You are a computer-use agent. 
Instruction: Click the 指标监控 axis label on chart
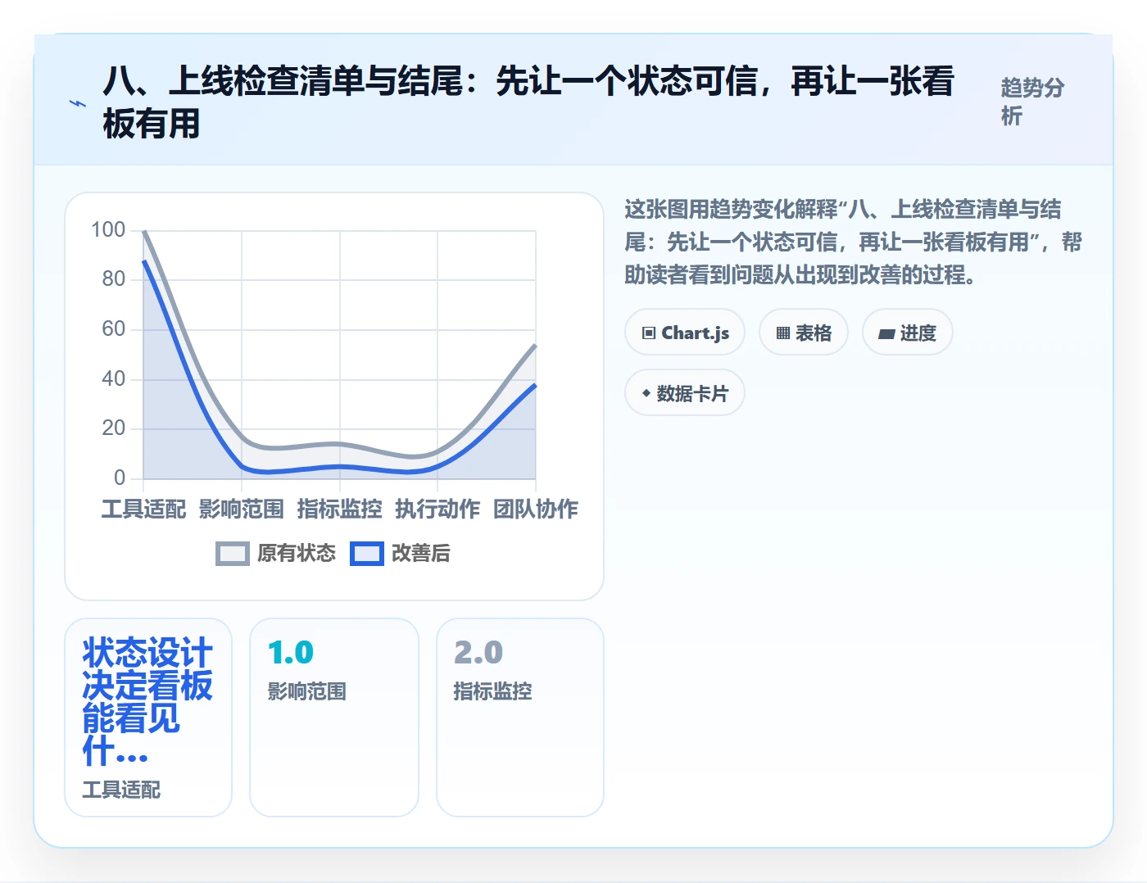click(340, 509)
